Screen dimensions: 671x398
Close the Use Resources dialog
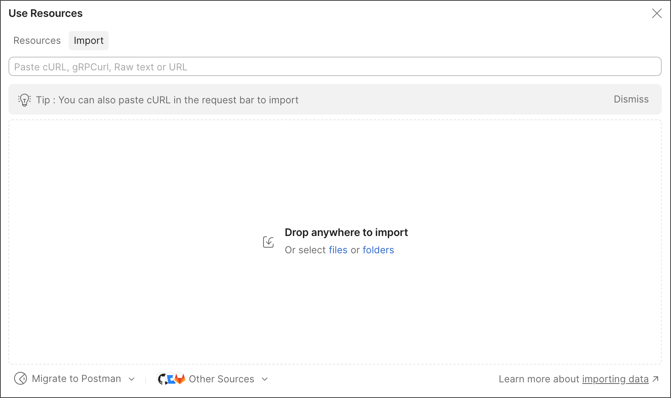[x=657, y=13]
